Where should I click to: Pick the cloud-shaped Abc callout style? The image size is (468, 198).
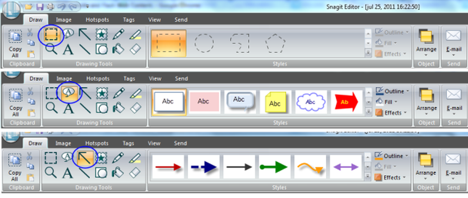311,102
